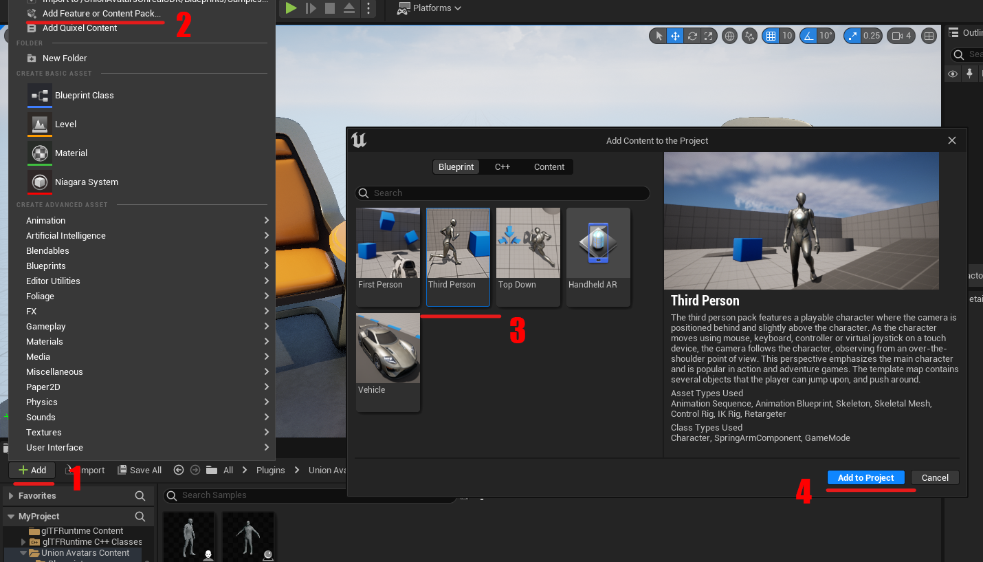Click the viewport layout maximize icon

coord(929,36)
